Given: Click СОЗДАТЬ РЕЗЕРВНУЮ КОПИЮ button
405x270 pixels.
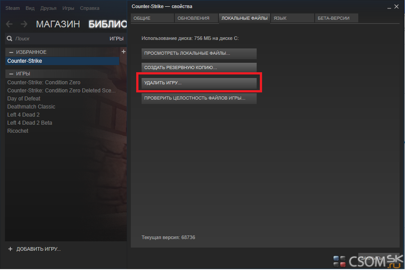Looking at the screenshot, I should pos(199,68).
